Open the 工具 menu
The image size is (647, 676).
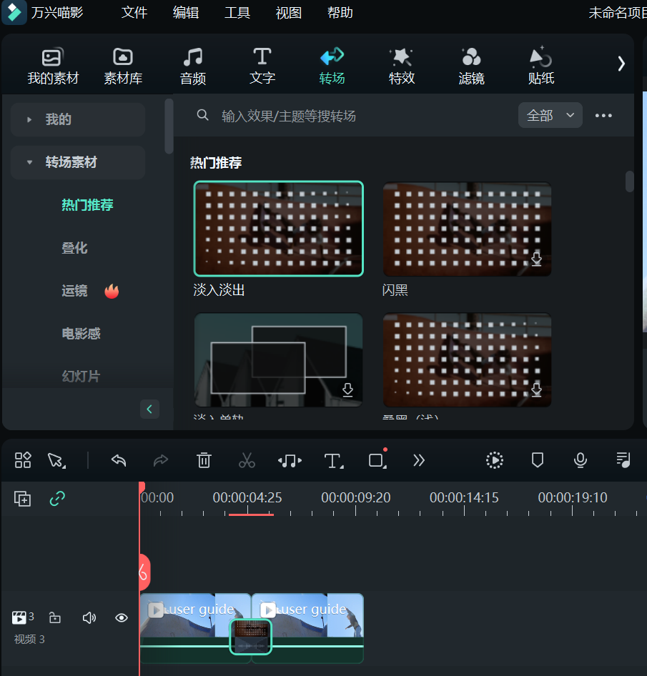point(237,12)
